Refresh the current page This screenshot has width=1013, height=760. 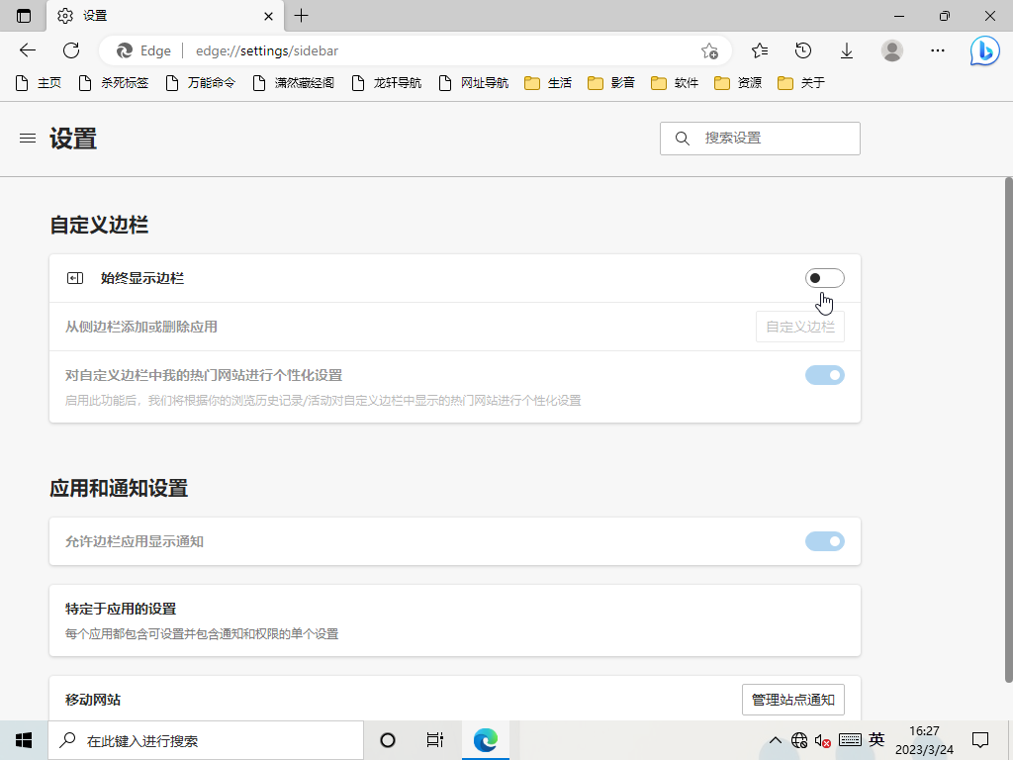pos(71,50)
